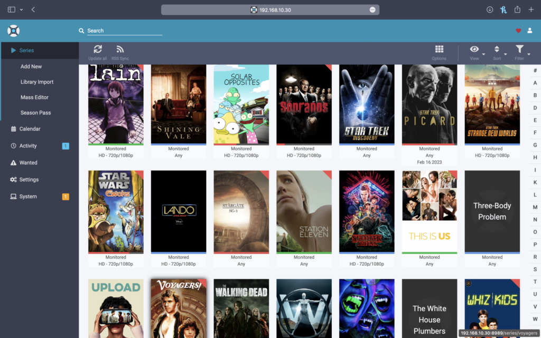This screenshot has height=338, width=541.
Task: Click the search magnifier icon
Action: 81,31
